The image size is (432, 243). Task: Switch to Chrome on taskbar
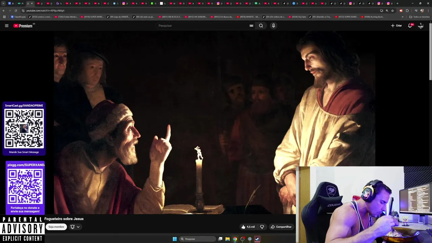235,239
